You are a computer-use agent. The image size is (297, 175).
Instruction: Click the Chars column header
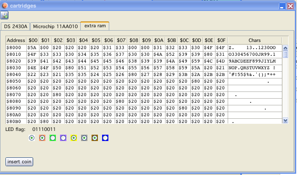[255, 40]
